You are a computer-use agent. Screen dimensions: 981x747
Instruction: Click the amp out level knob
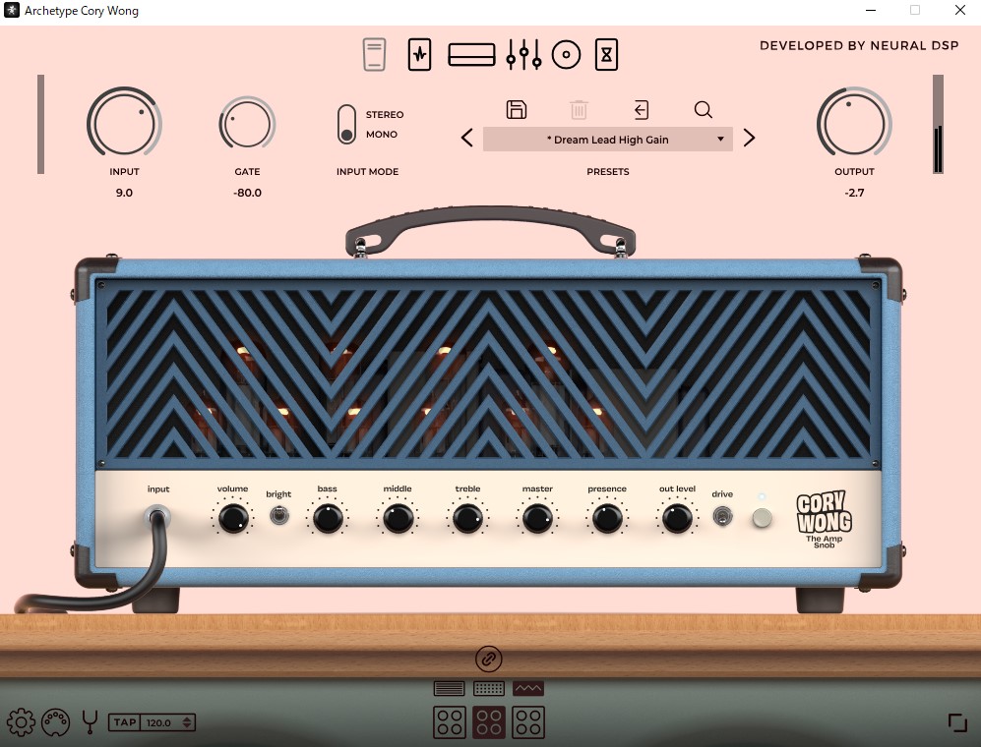pos(677,518)
